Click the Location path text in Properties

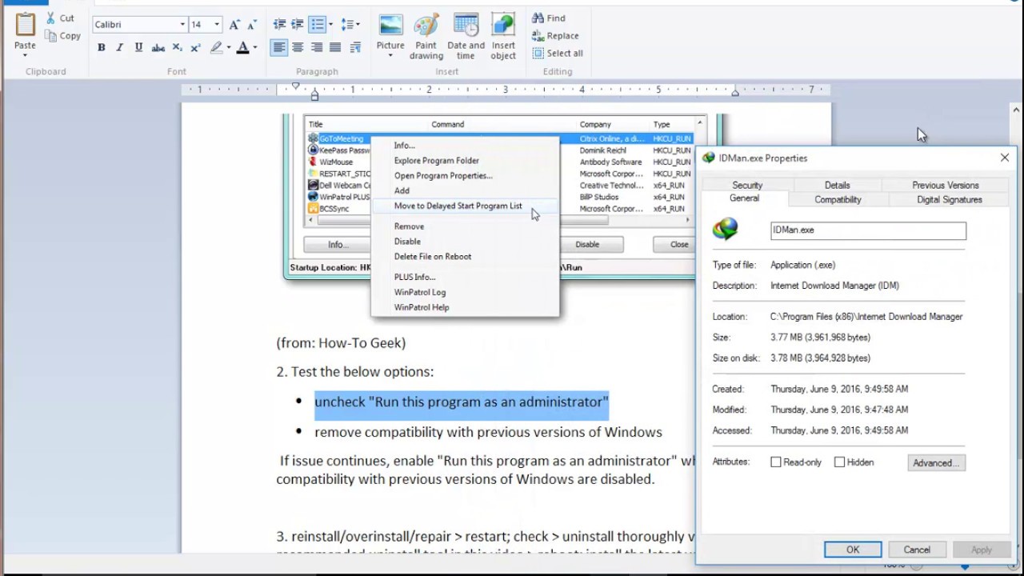866,317
